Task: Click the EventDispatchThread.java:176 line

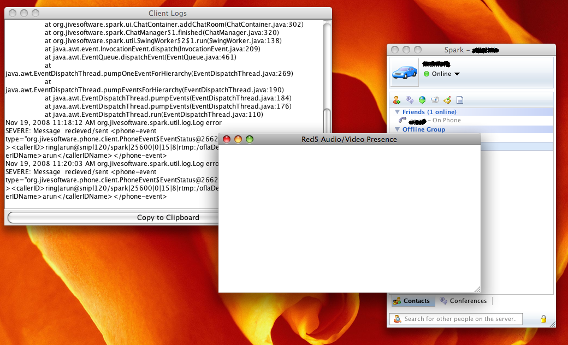Action: tap(168, 106)
